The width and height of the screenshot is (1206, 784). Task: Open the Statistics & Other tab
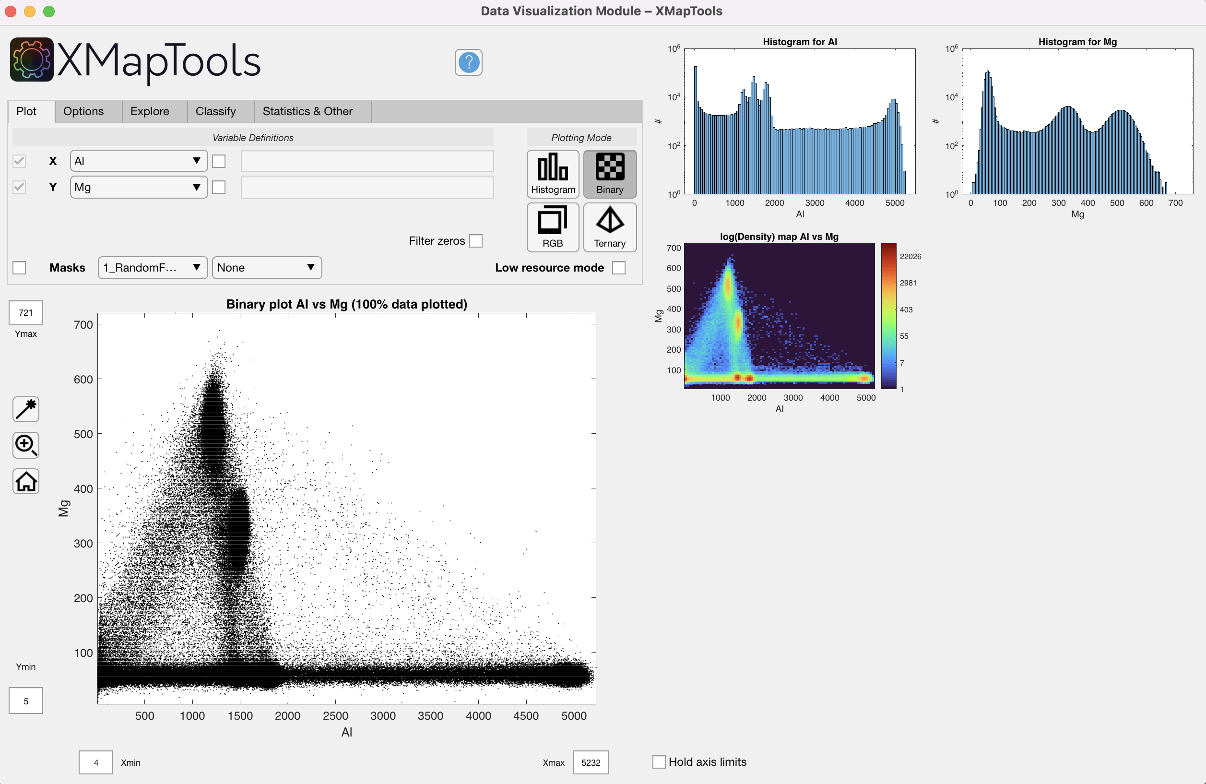[x=307, y=111]
